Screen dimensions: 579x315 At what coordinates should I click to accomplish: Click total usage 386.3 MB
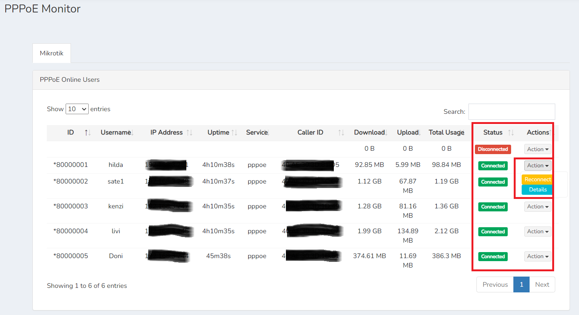pyautogui.click(x=447, y=256)
